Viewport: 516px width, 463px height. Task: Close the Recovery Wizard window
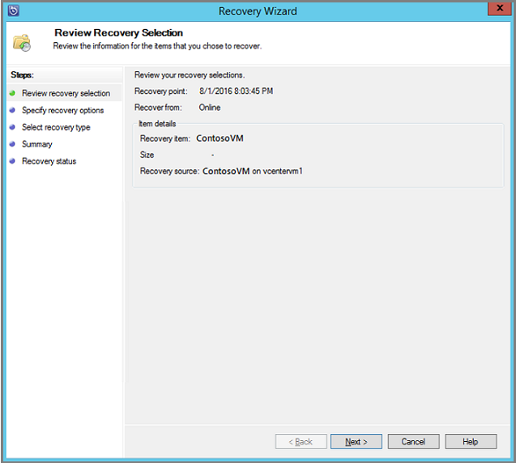[499, 8]
